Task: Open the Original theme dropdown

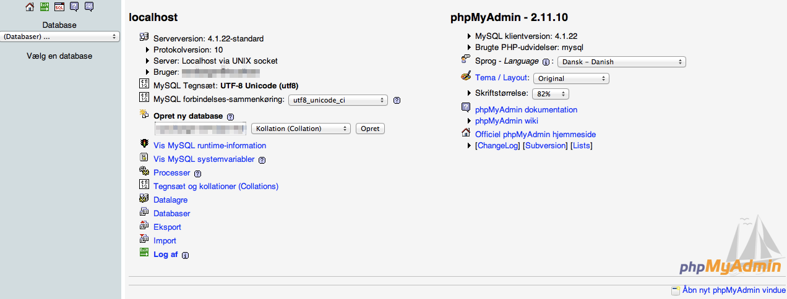Action: [571, 78]
